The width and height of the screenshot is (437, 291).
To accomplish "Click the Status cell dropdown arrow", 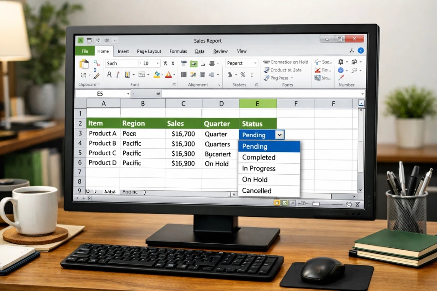I will click(x=279, y=135).
